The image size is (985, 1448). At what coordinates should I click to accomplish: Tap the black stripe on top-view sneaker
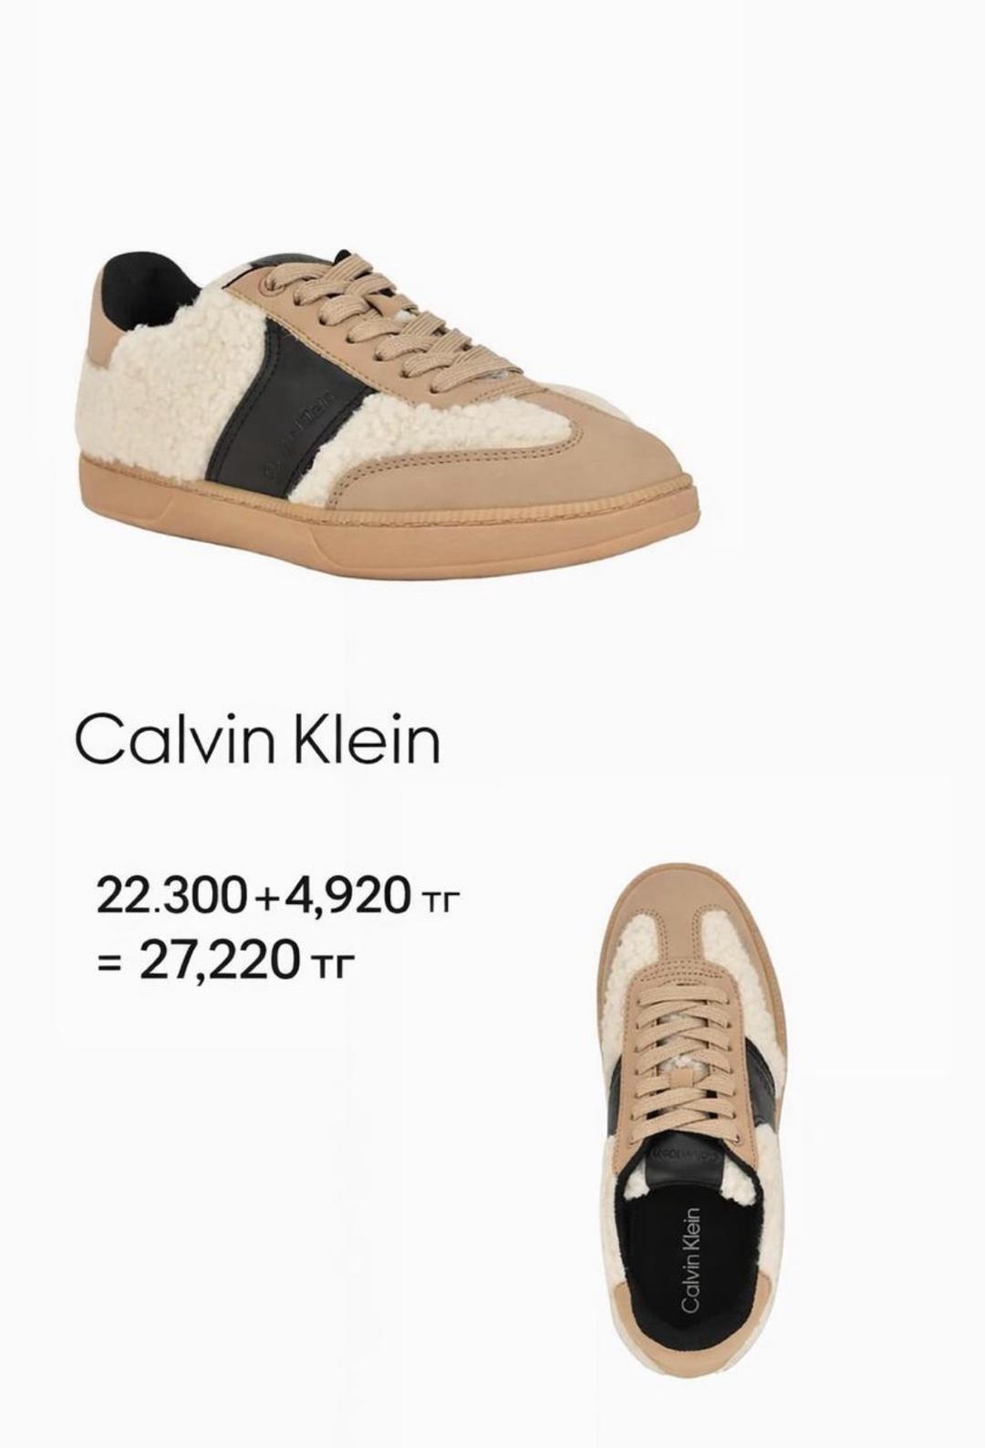coord(761,1075)
